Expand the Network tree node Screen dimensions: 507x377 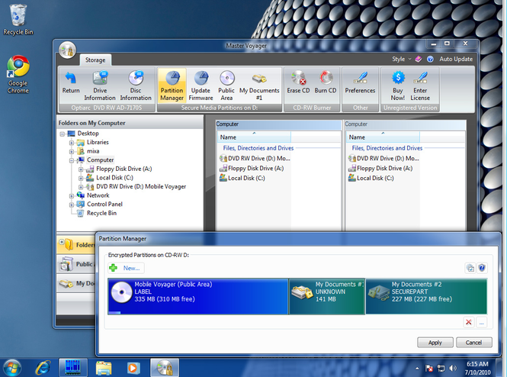click(72, 196)
